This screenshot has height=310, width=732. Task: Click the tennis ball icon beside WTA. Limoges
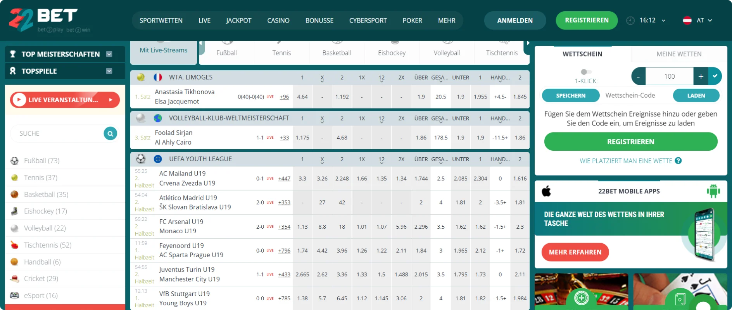[x=141, y=77]
